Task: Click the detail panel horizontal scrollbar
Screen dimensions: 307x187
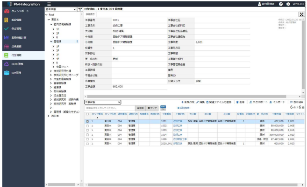Action: tap(186, 97)
